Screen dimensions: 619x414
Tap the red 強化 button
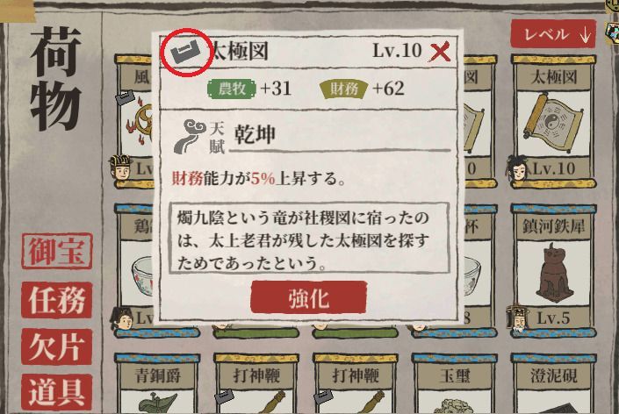pyautogui.click(x=309, y=297)
